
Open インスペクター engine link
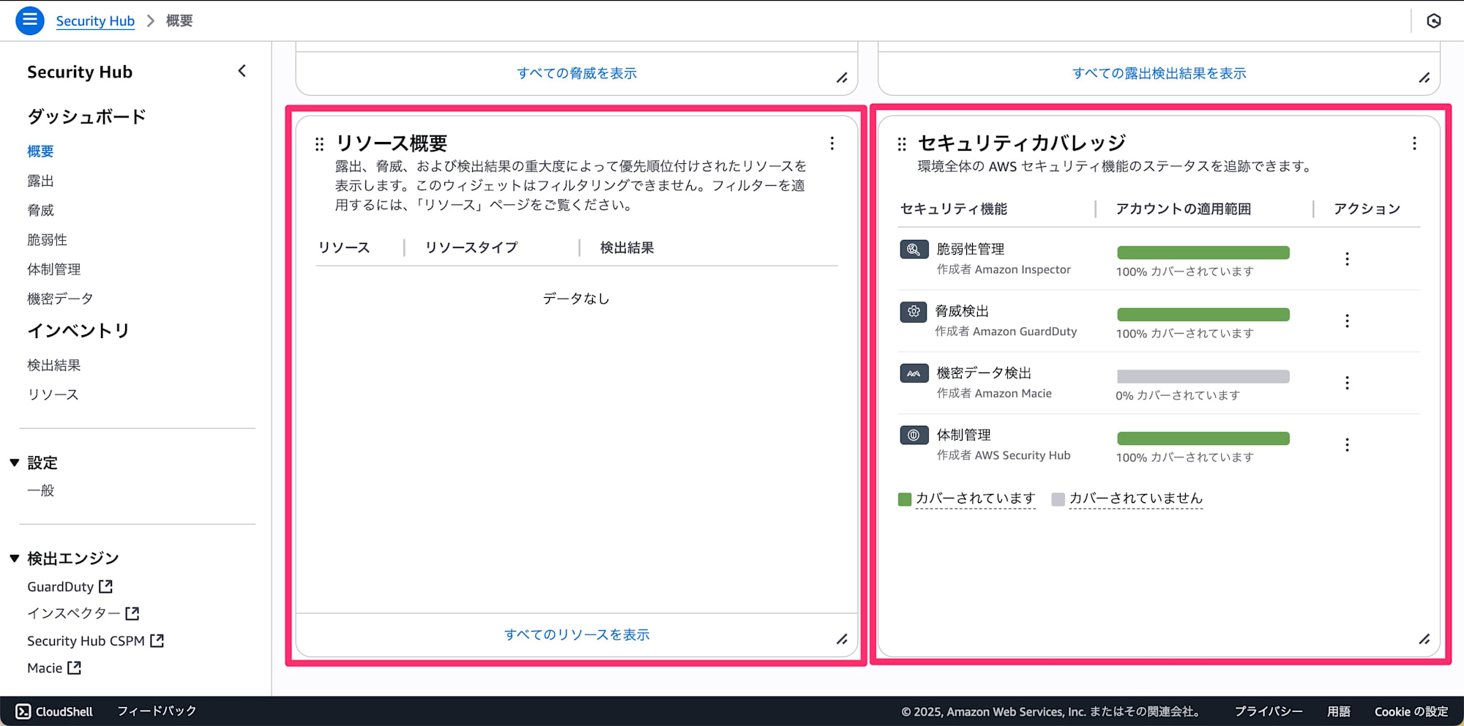coord(74,613)
